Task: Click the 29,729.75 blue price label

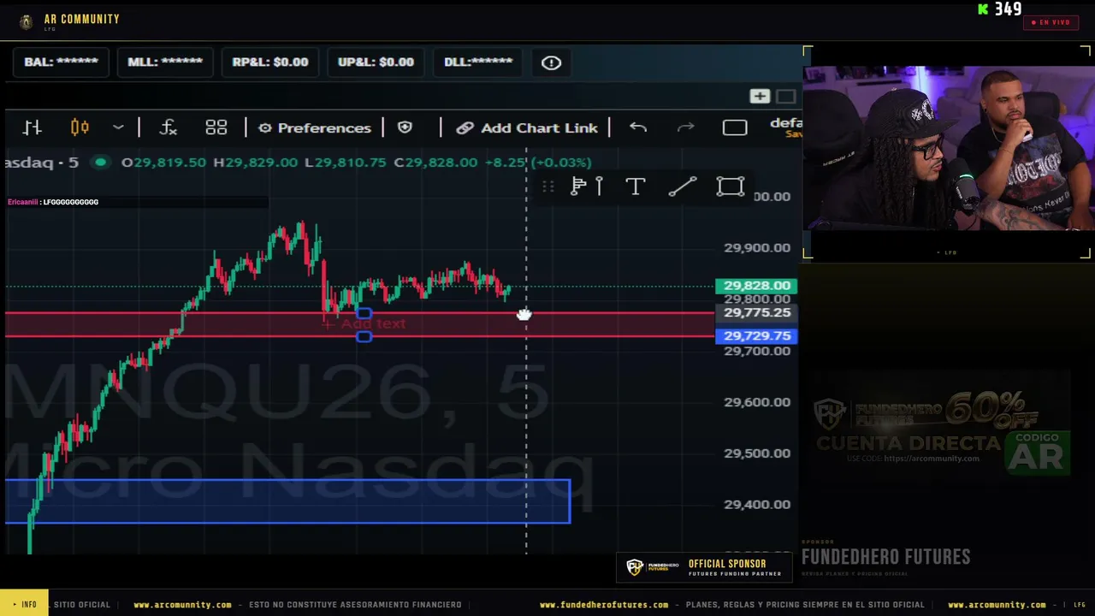Action: (x=757, y=336)
